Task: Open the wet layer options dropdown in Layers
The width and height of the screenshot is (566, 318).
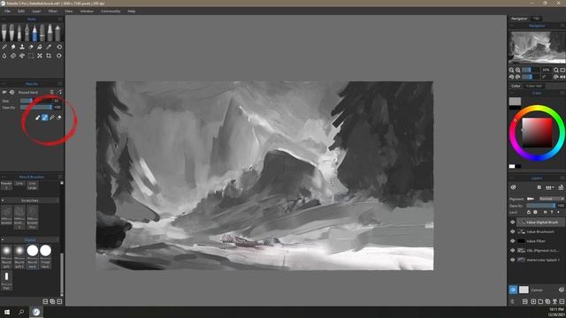Action: point(550,187)
